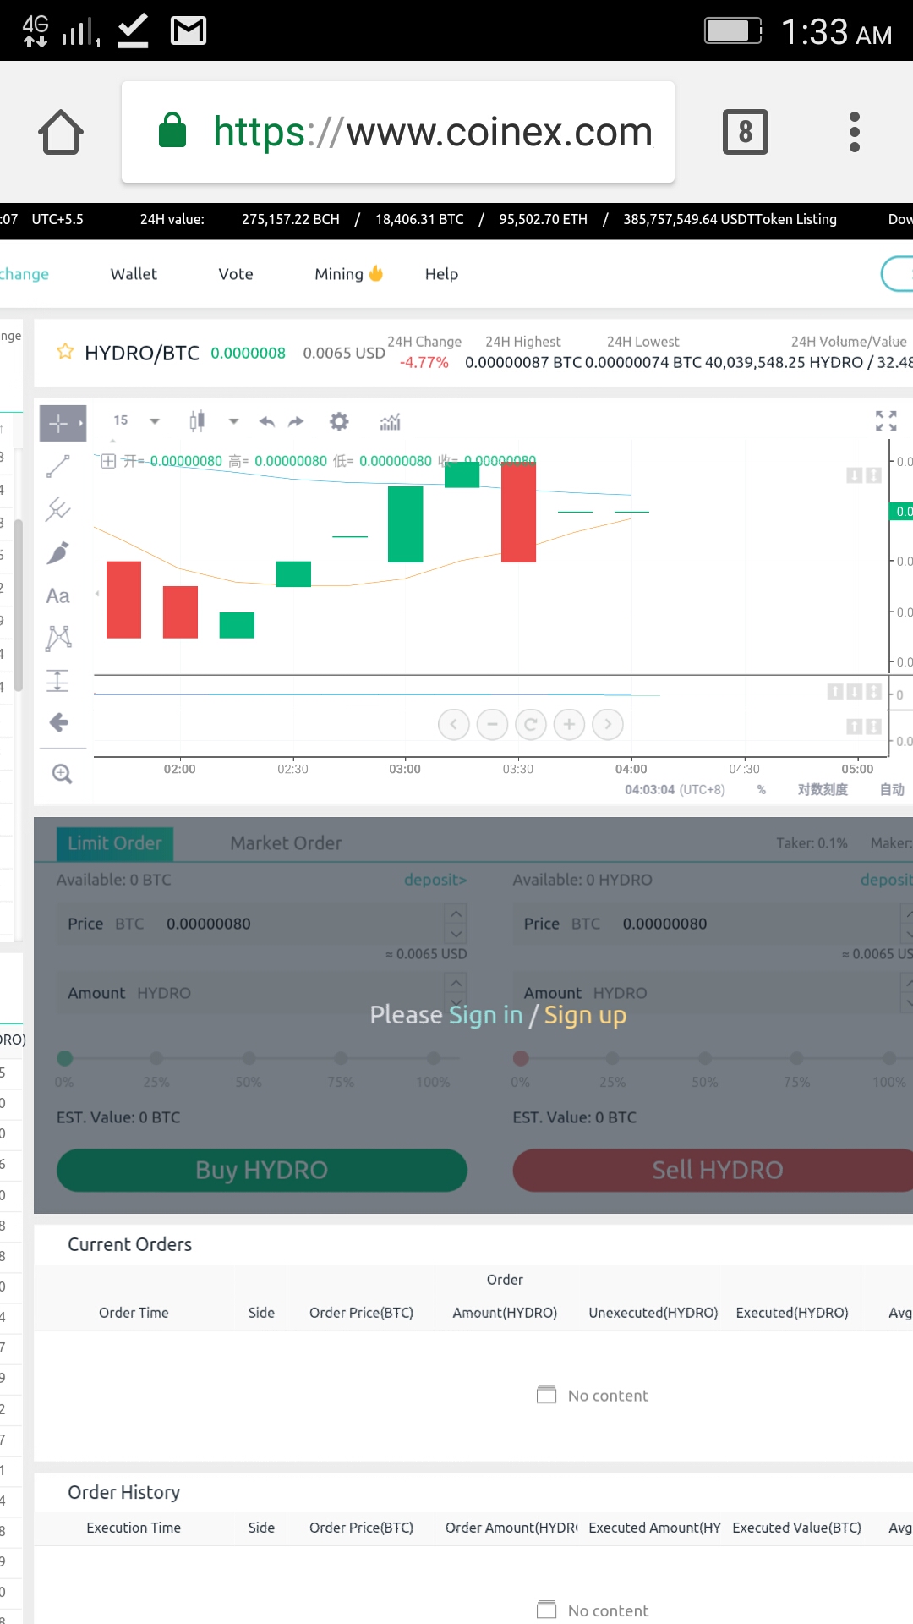
Task: Expand the chart legend plus box
Action: point(108,461)
